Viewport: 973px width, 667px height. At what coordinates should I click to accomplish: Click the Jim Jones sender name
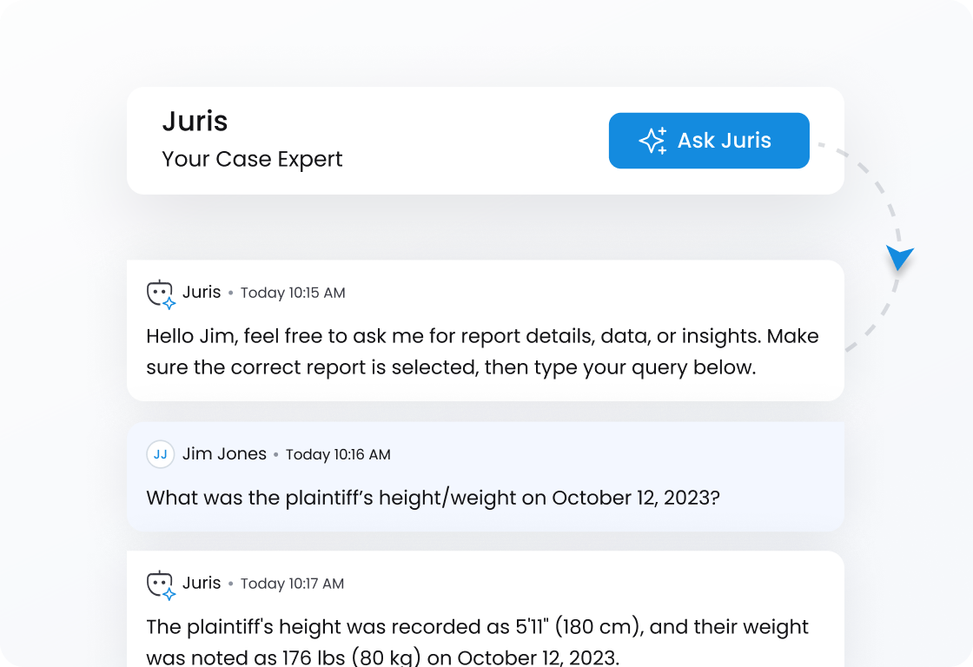[224, 454]
